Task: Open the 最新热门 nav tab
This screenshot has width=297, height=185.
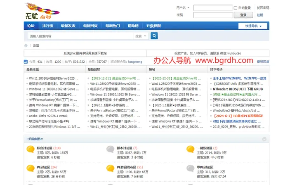Action: coord(113,26)
